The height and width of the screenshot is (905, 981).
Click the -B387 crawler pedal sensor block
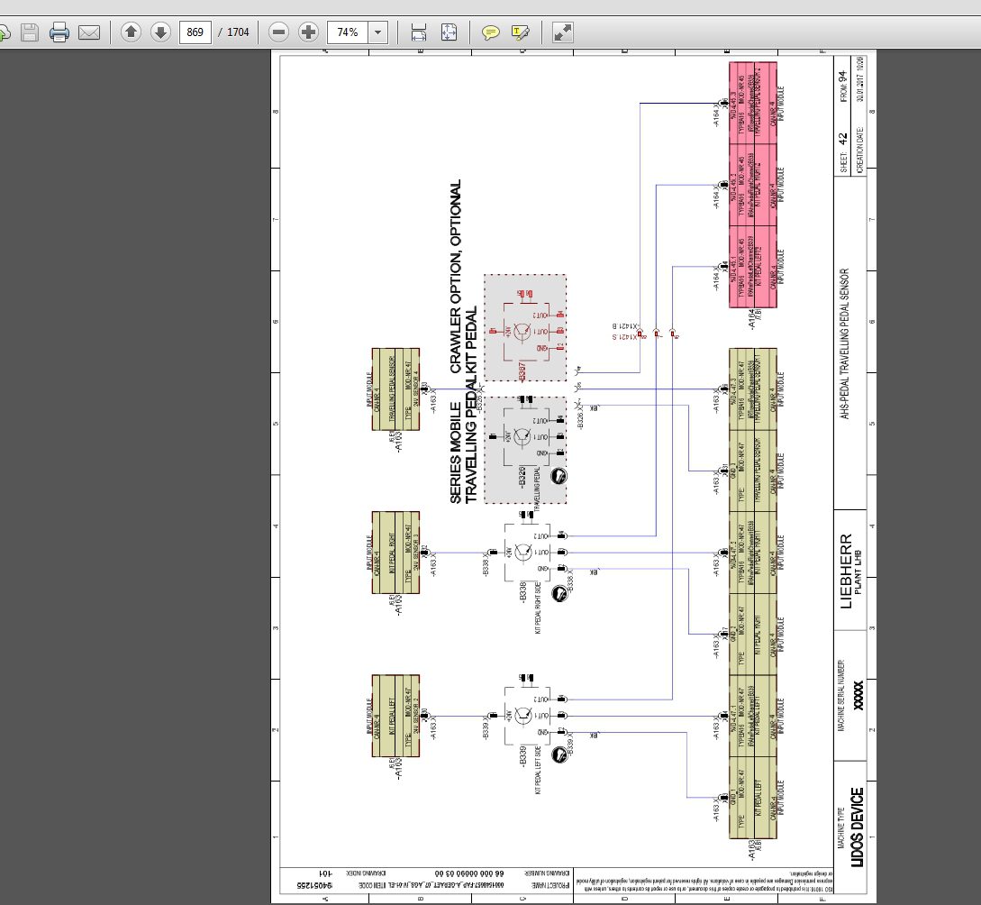point(525,327)
